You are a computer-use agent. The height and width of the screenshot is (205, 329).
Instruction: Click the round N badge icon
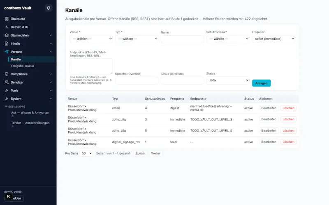8,196
